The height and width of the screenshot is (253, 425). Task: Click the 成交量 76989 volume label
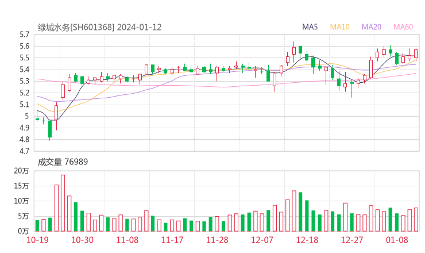click(x=63, y=162)
